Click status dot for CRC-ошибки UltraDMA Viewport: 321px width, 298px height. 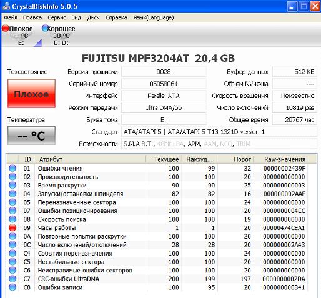click(x=12, y=279)
